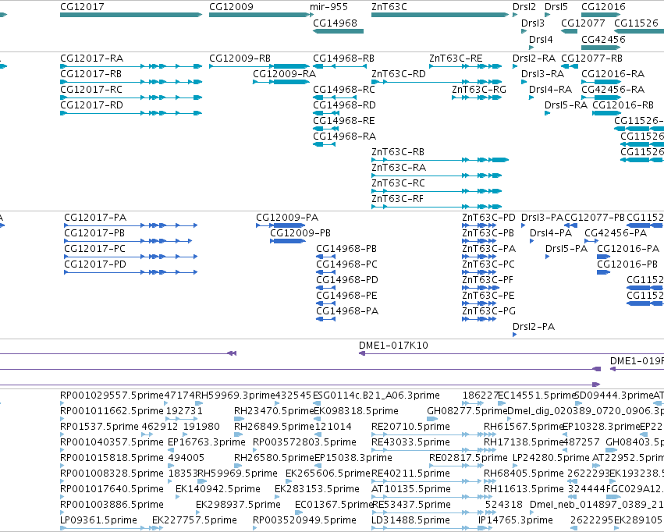Select EST EP16763.3prime
This screenshot has height=532, width=664.
207,442
